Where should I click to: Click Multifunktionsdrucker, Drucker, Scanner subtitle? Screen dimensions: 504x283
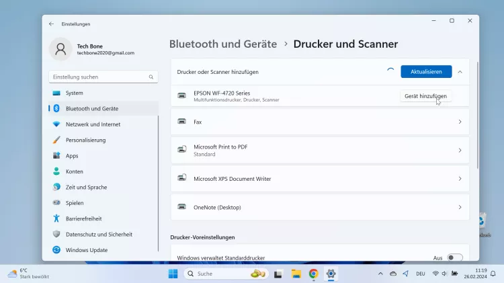[x=237, y=100]
